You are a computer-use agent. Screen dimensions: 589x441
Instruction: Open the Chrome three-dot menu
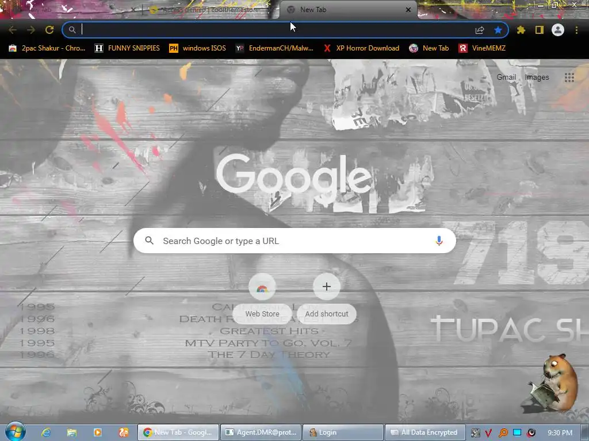click(576, 30)
